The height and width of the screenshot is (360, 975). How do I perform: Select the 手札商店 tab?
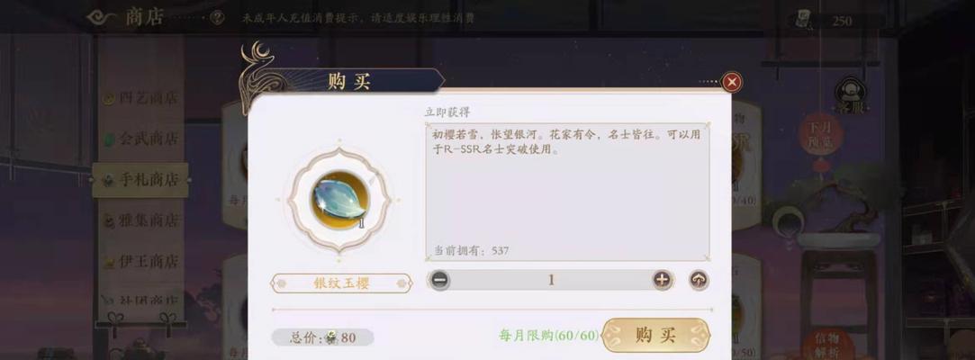coord(140,180)
